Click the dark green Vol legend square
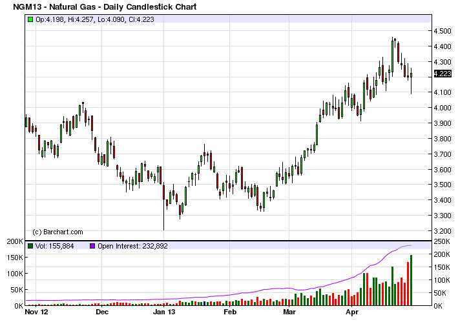Image resolution: width=469 pixels, height=324 pixels. coord(30,246)
